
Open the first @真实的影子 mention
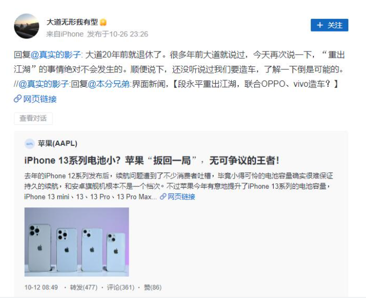(x=56, y=55)
